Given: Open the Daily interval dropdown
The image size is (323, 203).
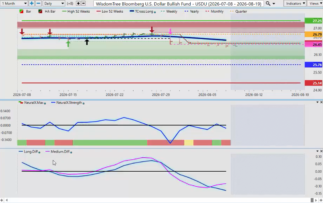Looking at the screenshot, I should click(54, 3).
